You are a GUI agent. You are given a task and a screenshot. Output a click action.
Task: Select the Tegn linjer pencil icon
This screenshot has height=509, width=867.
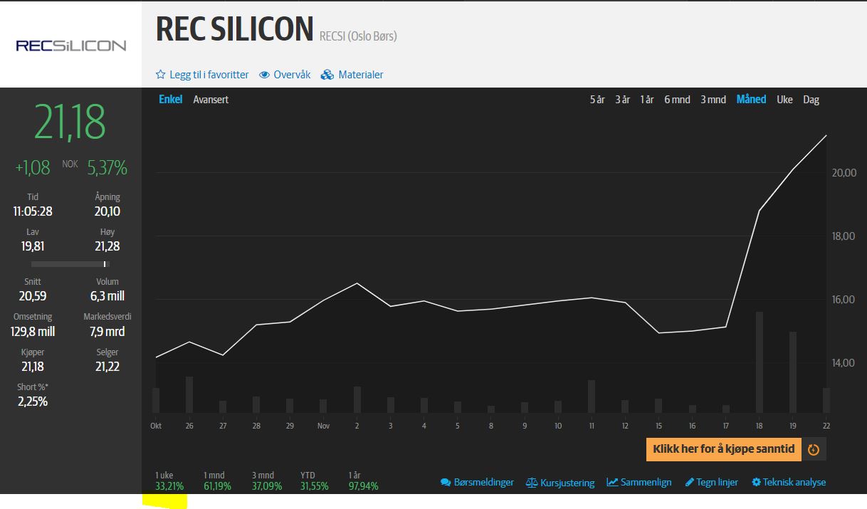point(689,483)
